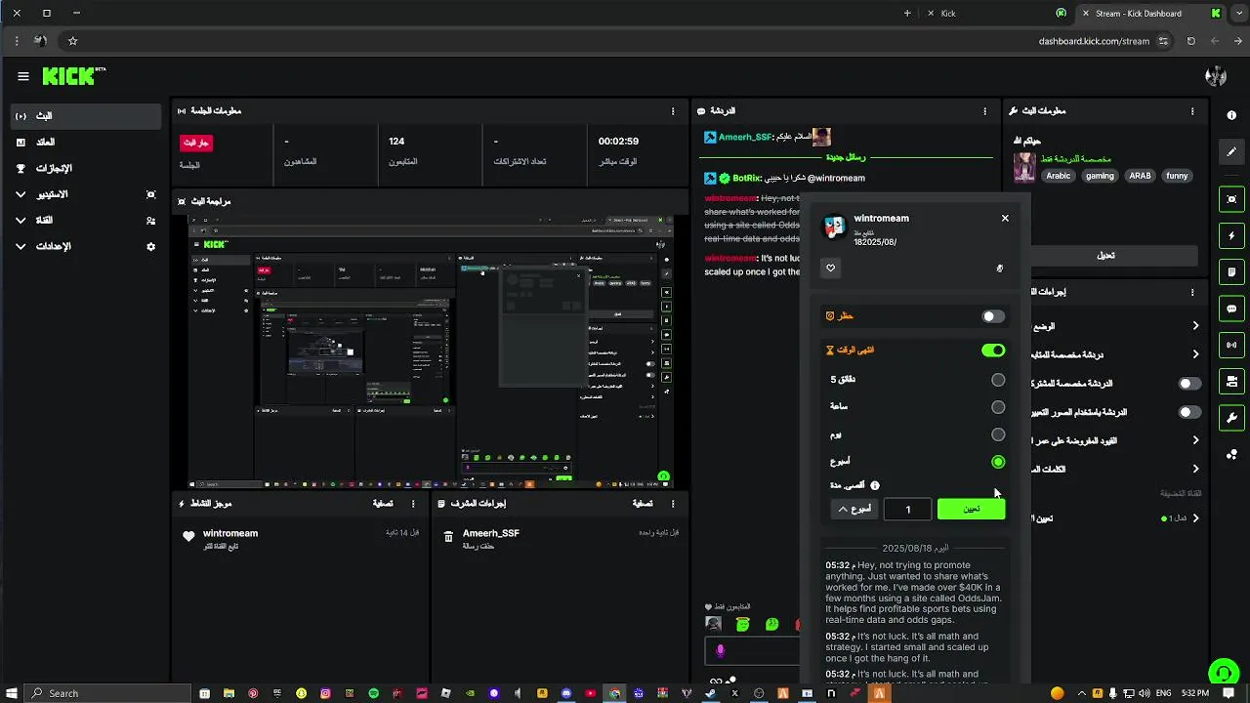Switch to the Kick browser tab
Image resolution: width=1250 pixels, height=703 pixels.
click(994, 14)
